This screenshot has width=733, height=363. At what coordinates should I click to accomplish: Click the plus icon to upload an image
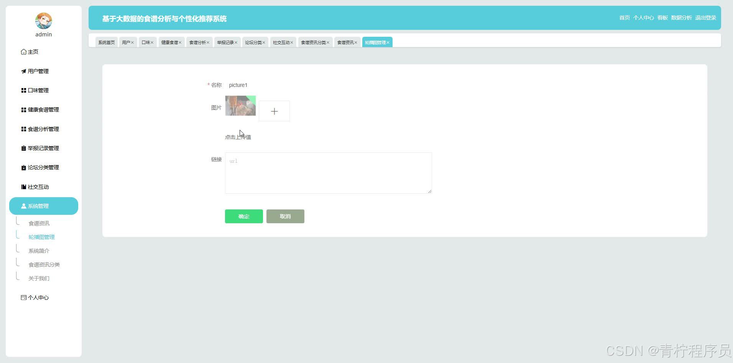tap(274, 111)
